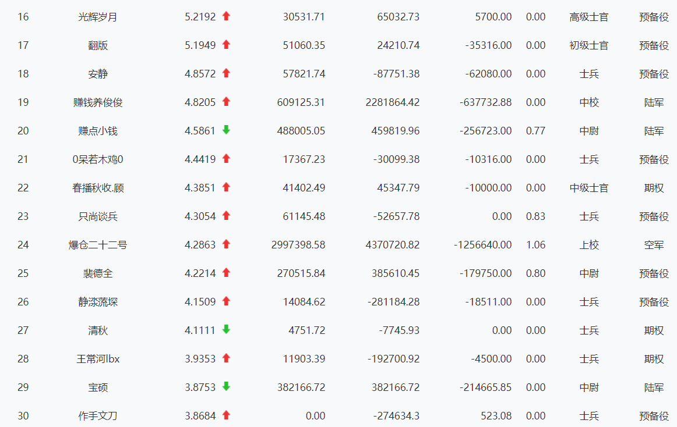Select user 0呆若木鸡0
The height and width of the screenshot is (427, 677).
tap(97, 159)
